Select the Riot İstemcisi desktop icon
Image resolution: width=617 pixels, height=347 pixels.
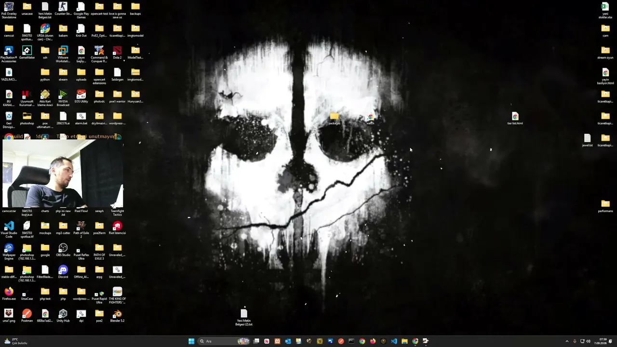(x=117, y=228)
